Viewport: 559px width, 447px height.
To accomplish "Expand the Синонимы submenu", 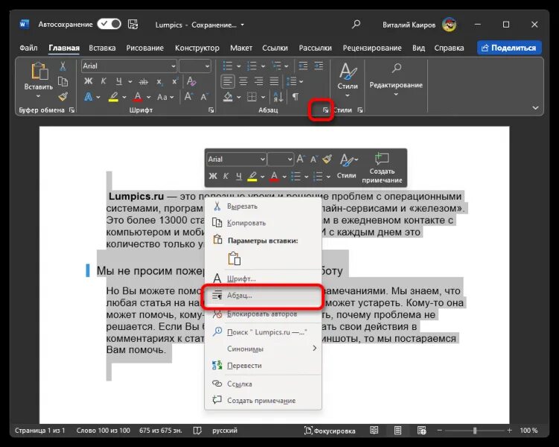I will pyautogui.click(x=263, y=349).
